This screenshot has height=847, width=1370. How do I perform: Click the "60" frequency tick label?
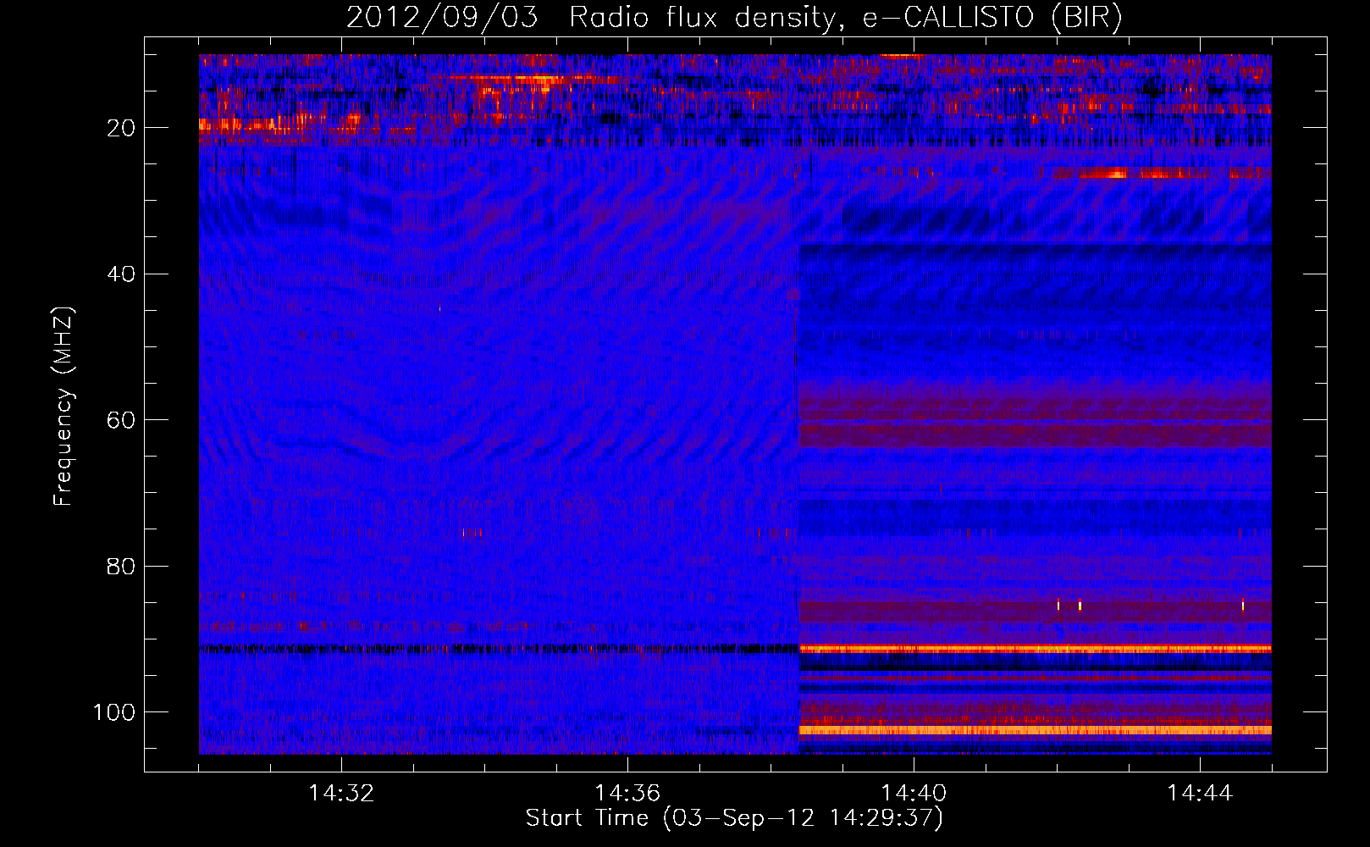pos(122,421)
